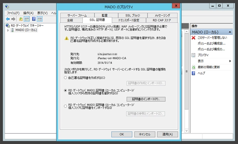
Task: Click the OK button
Action: [x=122, y=134]
